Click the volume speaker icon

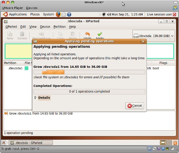tap(109, 14)
